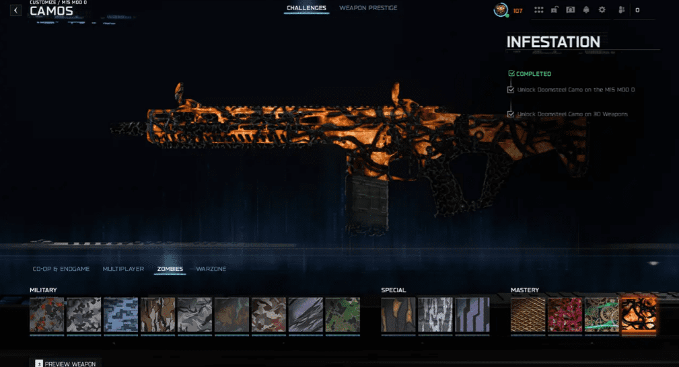
Task: Open Co-op & Endgame camo category
Action: click(x=61, y=269)
